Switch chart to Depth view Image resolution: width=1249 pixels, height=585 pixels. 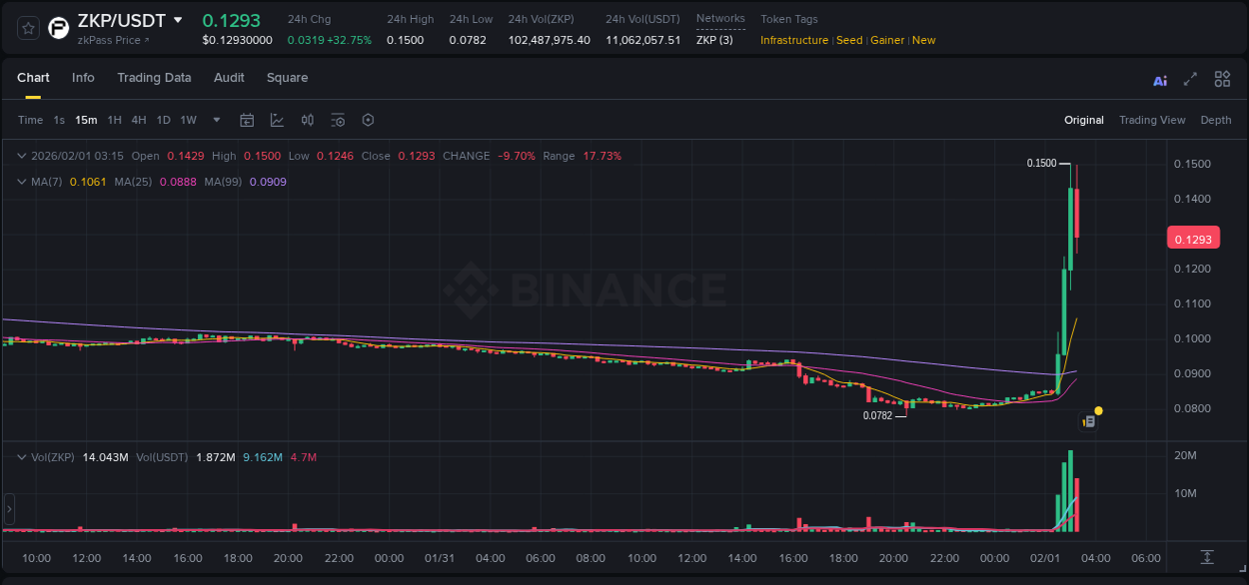[1215, 120]
